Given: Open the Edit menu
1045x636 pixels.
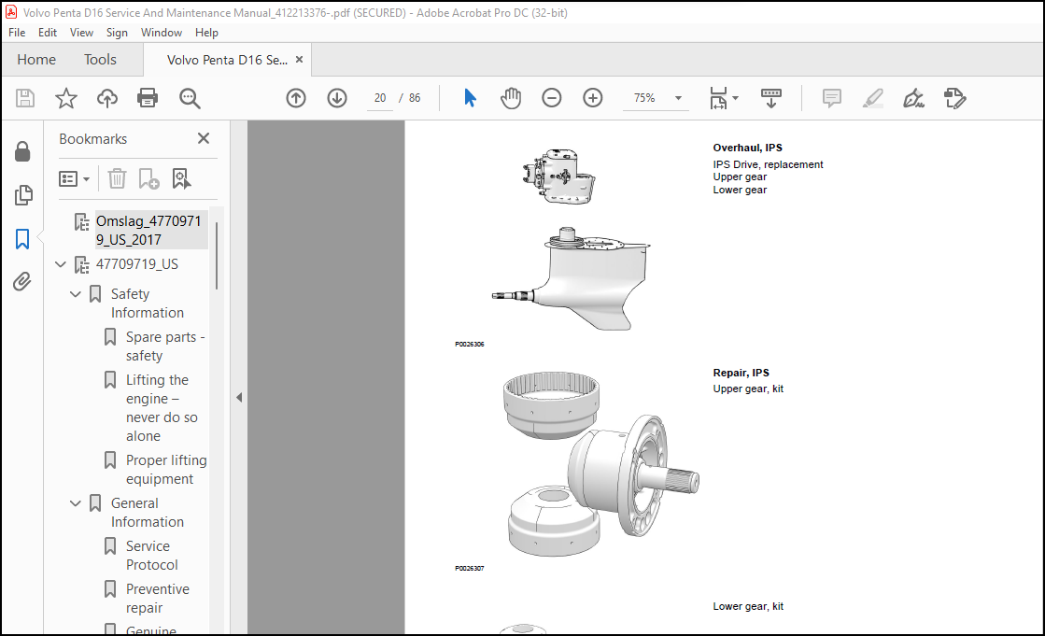Looking at the screenshot, I should pos(48,33).
